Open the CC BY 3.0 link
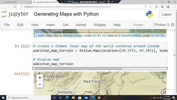The width and height of the screenshot is (177, 100). pyautogui.click(x=99, y=36)
